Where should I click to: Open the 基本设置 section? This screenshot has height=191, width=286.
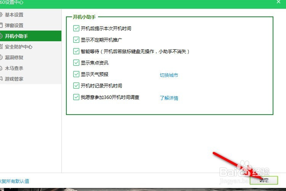coord(31,15)
